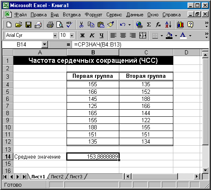Launch the Chart Wizard icon
The width and height of the screenshot is (211, 190).
(x=180, y=25)
